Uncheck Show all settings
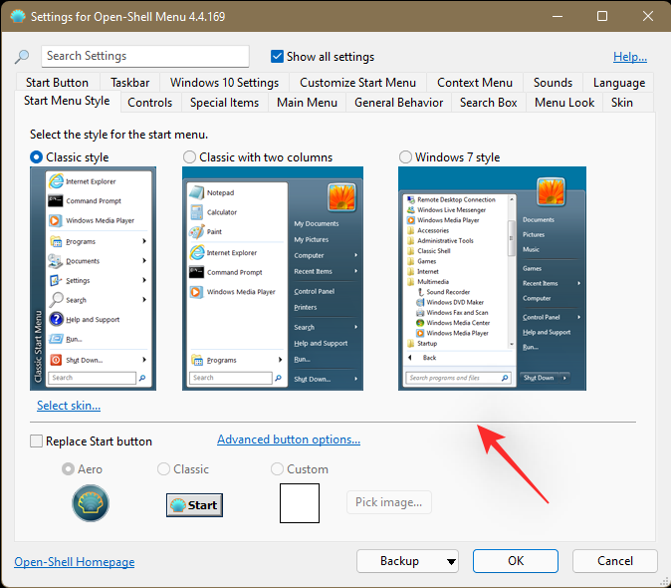 (x=278, y=56)
